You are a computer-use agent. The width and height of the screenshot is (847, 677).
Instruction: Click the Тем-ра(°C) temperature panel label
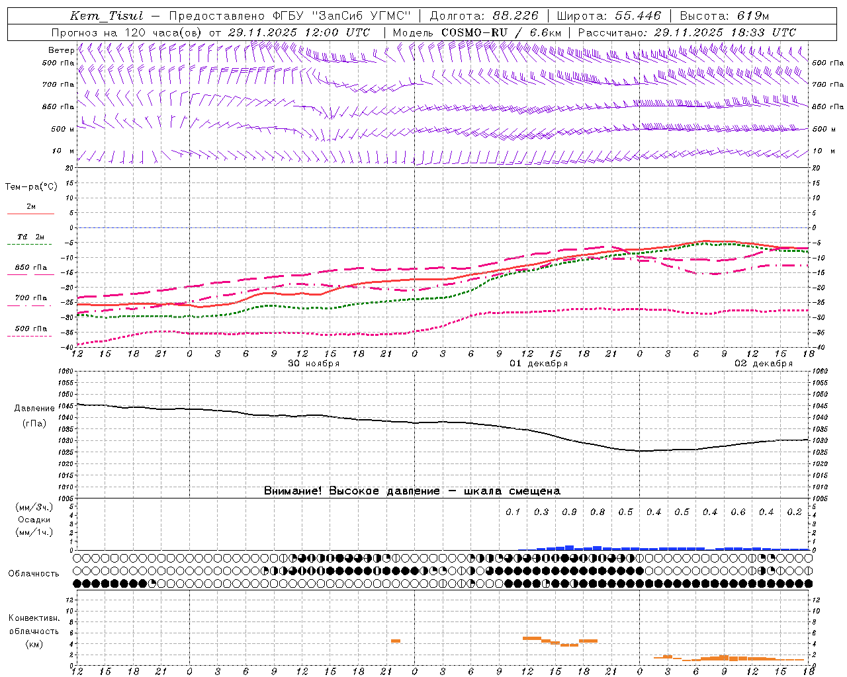click(31, 187)
